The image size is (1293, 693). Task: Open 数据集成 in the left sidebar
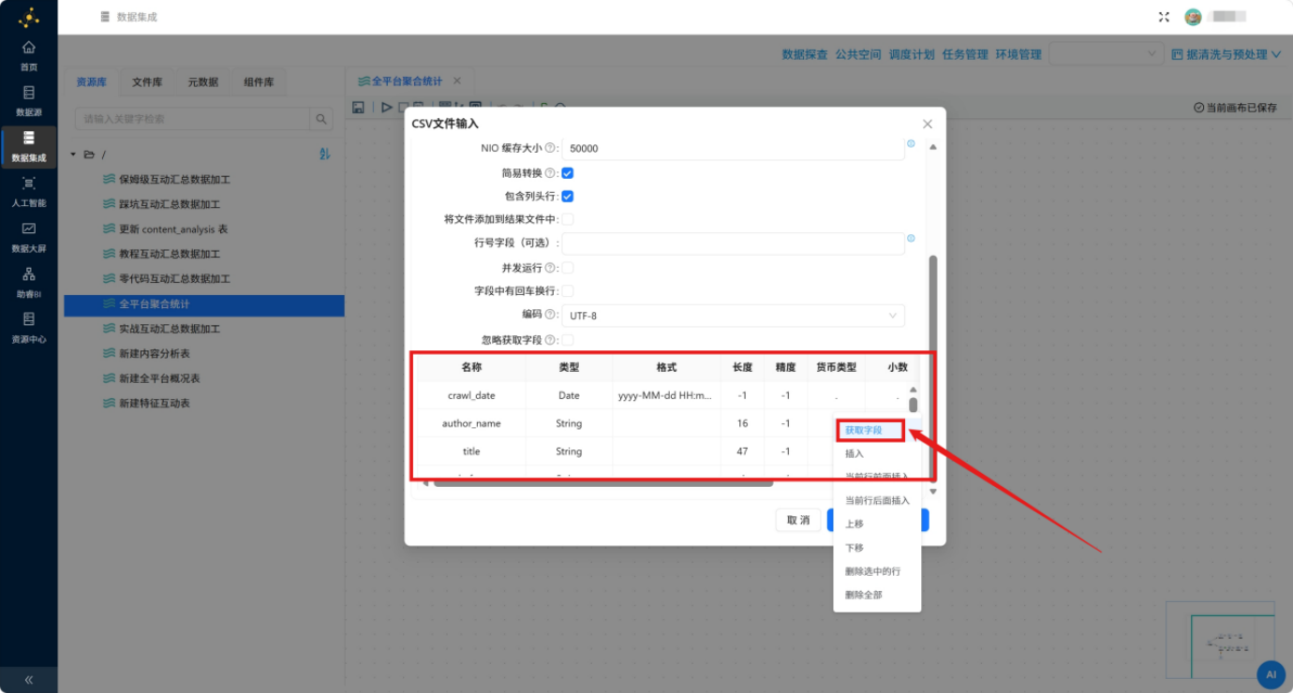pos(29,146)
